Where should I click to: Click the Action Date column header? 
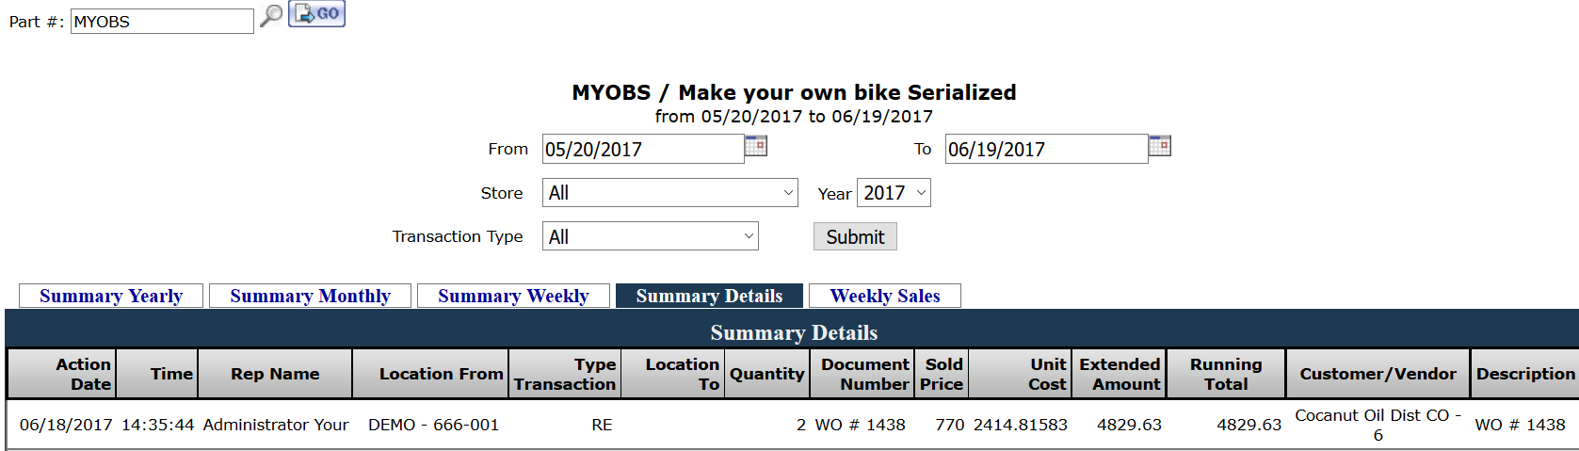tap(83, 374)
